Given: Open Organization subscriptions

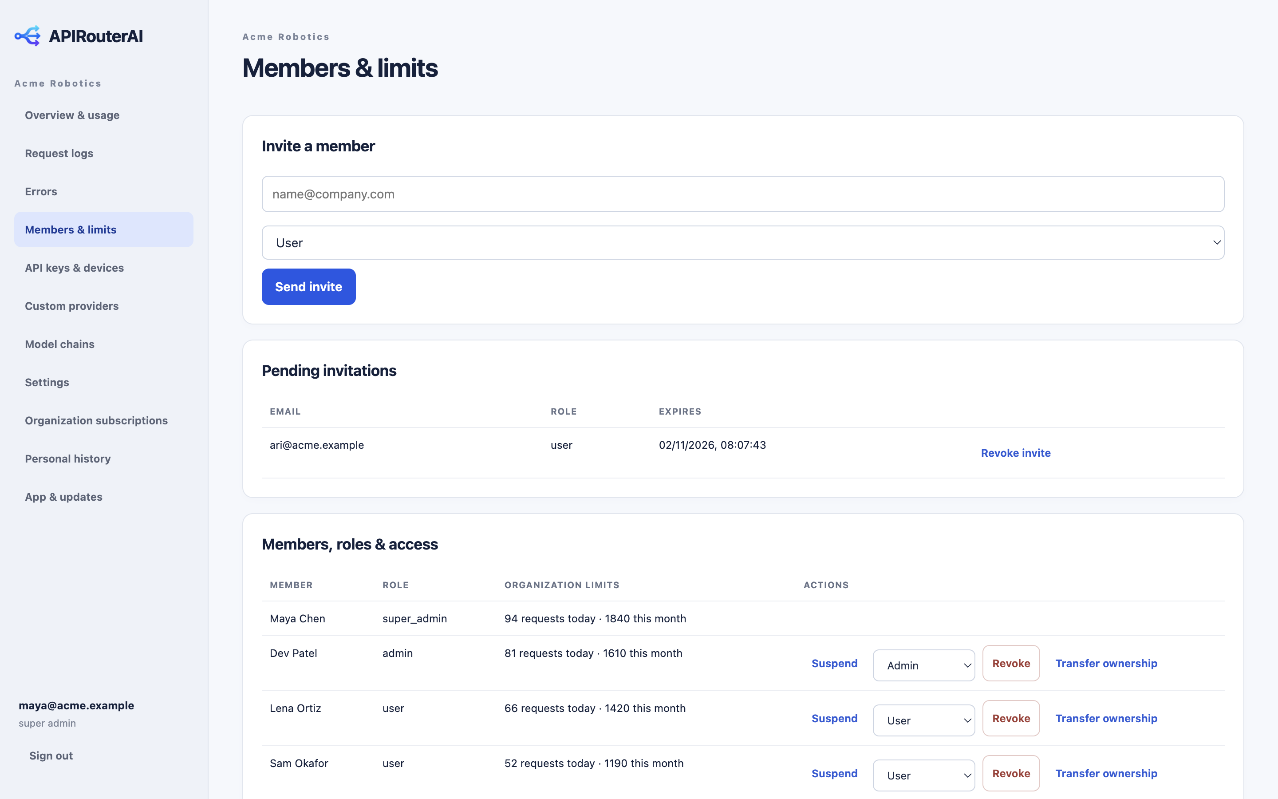Looking at the screenshot, I should click(x=103, y=421).
